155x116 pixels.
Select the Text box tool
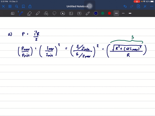79,14
